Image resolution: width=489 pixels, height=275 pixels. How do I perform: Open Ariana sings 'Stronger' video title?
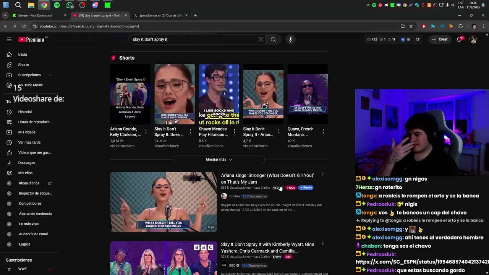point(267,179)
